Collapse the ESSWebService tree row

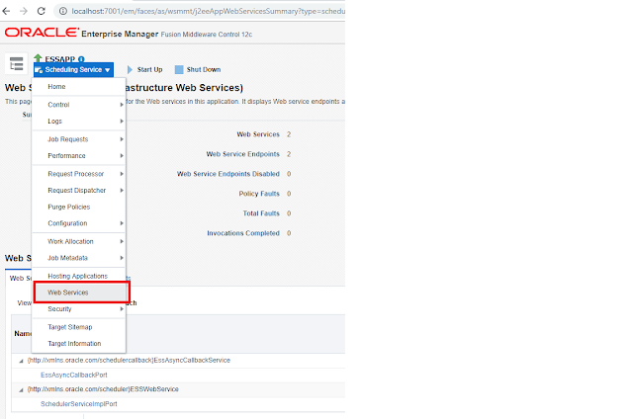point(21,390)
